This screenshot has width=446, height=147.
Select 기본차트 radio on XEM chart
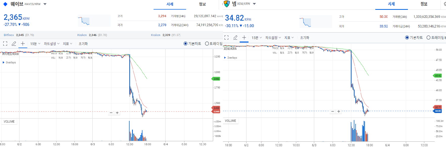click(414, 38)
